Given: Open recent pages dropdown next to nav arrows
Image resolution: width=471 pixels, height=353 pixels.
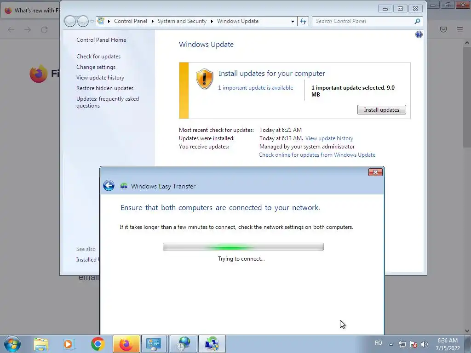Looking at the screenshot, I should coord(92,21).
